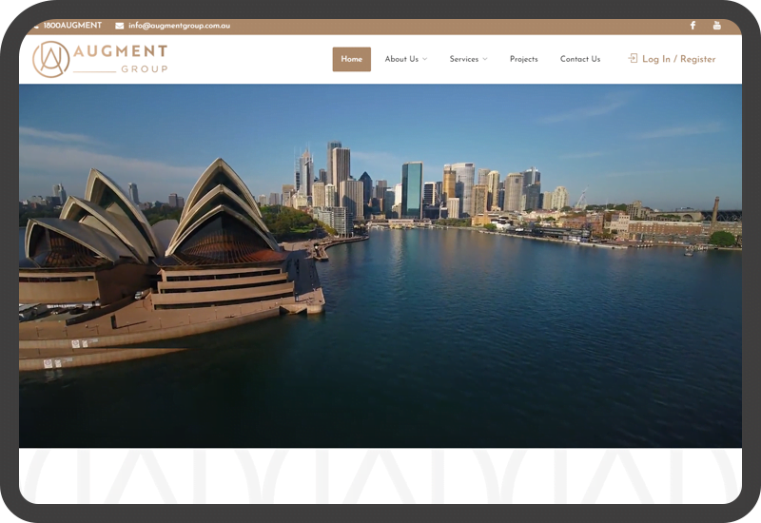Select the Log In / Register link
Image resolution: width=761 pixels, height=523 pixels.
[678, 59]
